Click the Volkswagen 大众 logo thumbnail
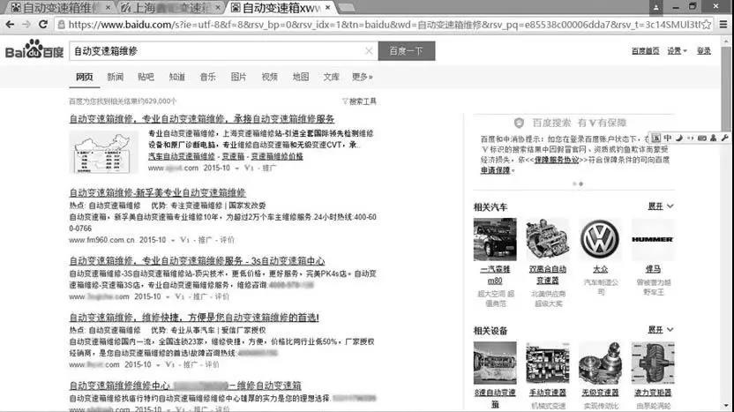This screenshot has width=734, height=412. (x=600, y=239)
